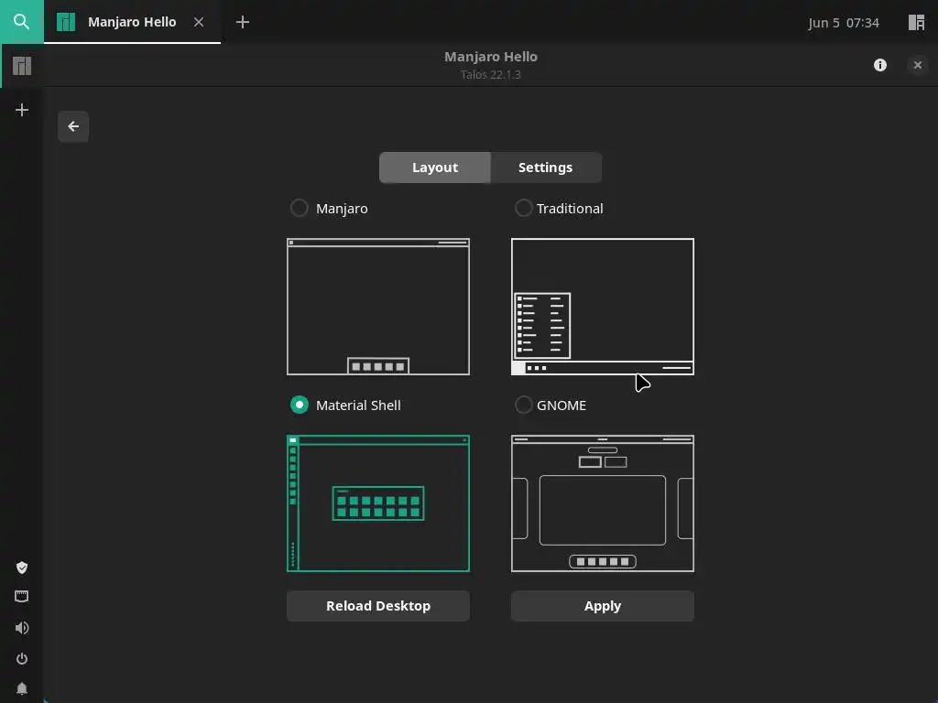Click the Manjaro Hello tab icon

click(66, 22)
